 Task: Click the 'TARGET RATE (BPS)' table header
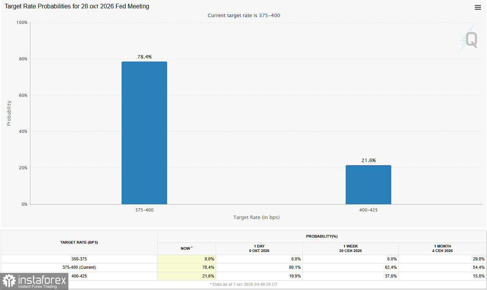[x=79, y=243]
